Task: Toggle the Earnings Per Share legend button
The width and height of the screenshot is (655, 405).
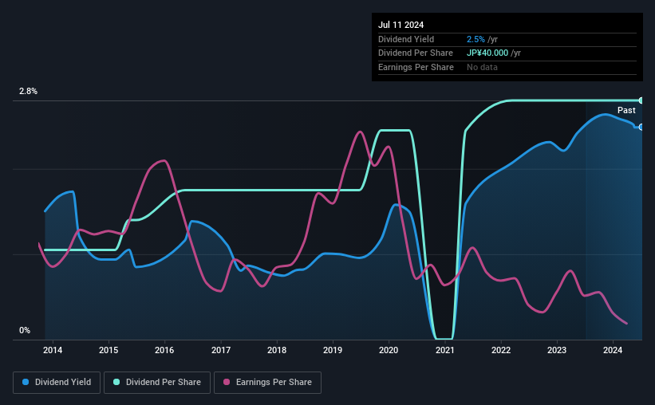Action: [267, 383]
